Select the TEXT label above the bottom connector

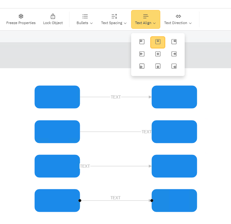tap(115, 198)
